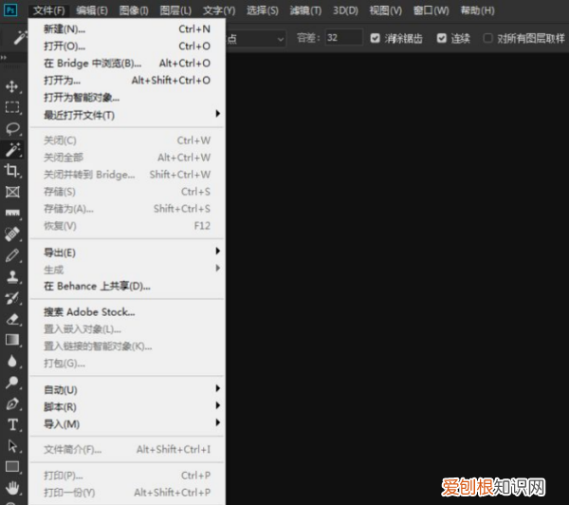Image resolution: width=569 pixels, height=505 pixels.
Task: Select the Blur tool
Action: pyautogui.click(x=12, y=361)
